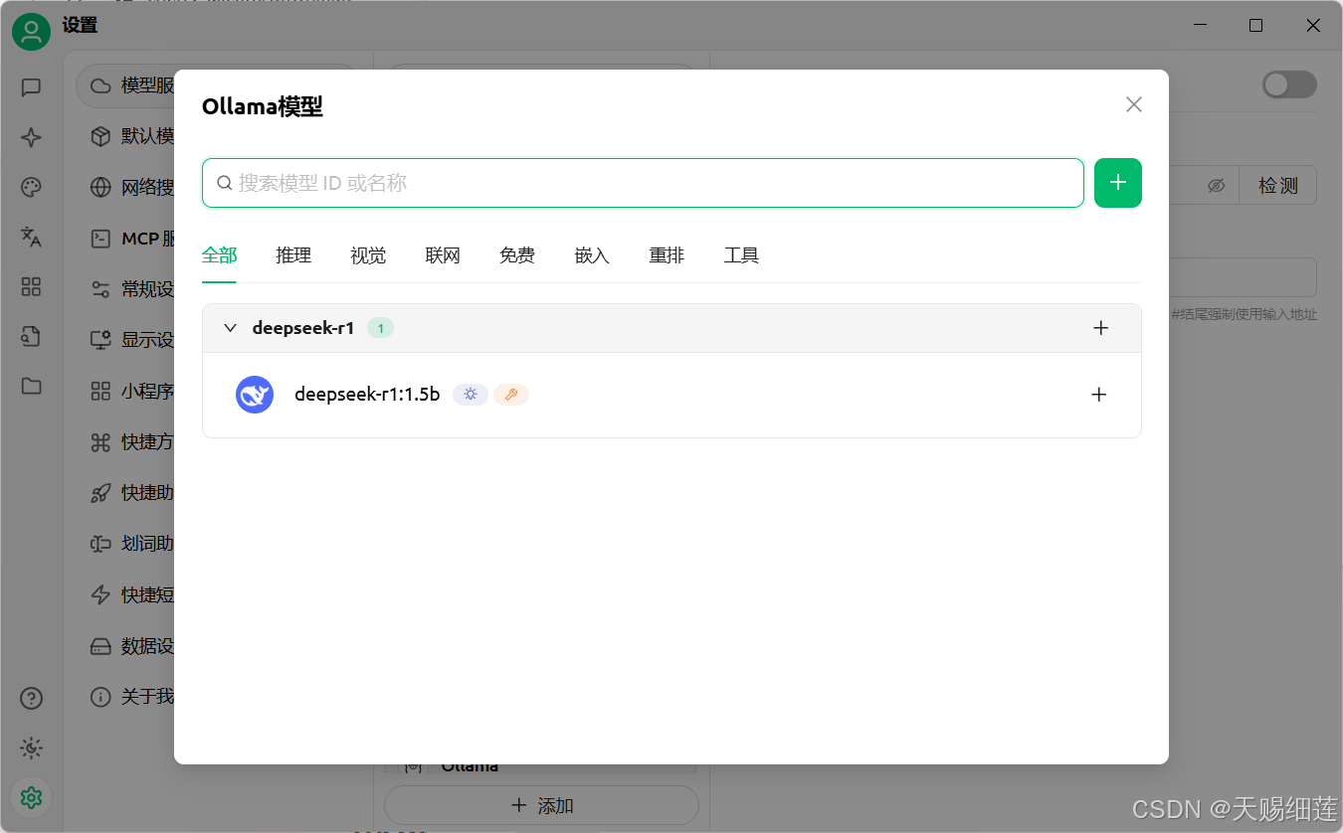Image resolution: width=1343 pixels, height=833 pixels.
Task: Focus the 搜索模型 ID 或名称 search field
Action: pos(643,183)
